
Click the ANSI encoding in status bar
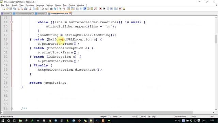tap(193, 117)
